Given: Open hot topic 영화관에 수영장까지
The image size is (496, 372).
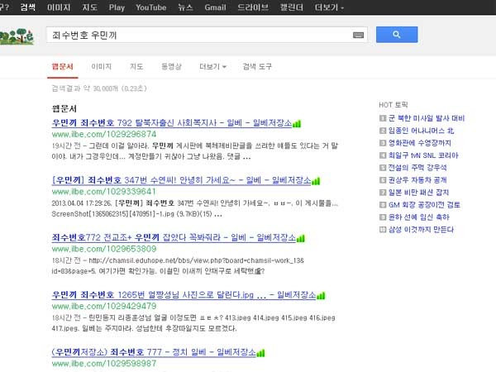Looking at the screenshot, I should click(420, 143).
